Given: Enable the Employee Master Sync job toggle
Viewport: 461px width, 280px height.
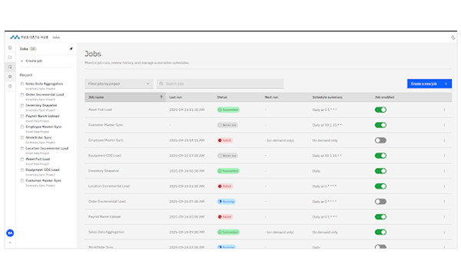Looking at the screenshot, I should pyautogui.click(x=380, y=140).
